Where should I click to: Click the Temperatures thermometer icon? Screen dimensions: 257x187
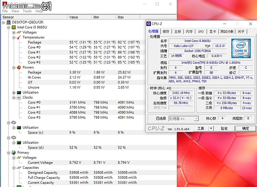(x=19, y=37)
